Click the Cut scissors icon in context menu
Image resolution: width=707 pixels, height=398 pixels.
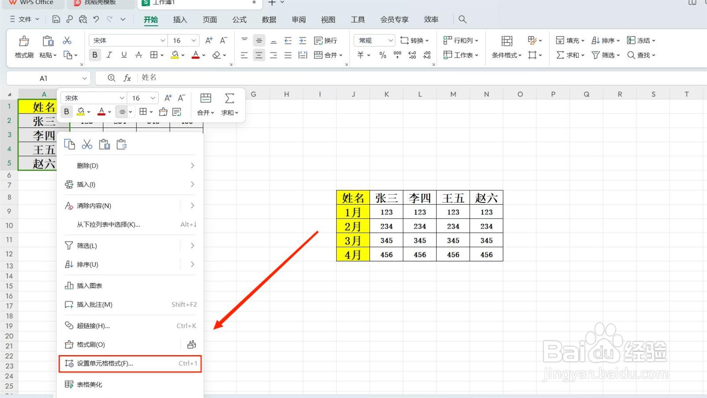click(x=87, y=144)
